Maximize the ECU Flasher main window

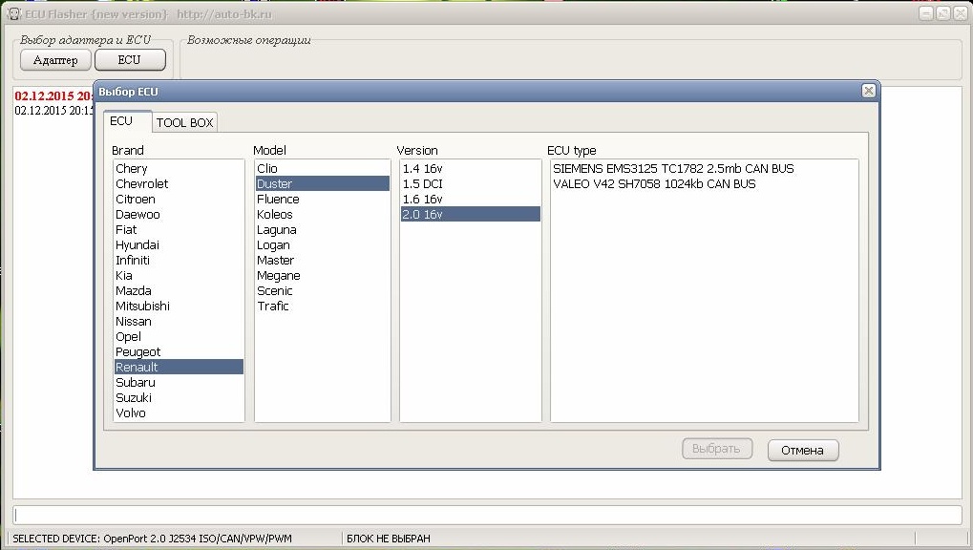943,13
